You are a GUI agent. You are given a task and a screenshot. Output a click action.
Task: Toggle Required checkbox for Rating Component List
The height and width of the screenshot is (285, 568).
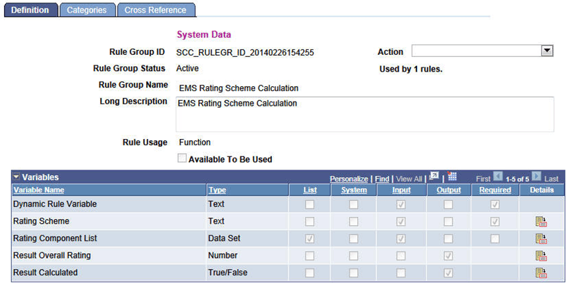[495, 238]
